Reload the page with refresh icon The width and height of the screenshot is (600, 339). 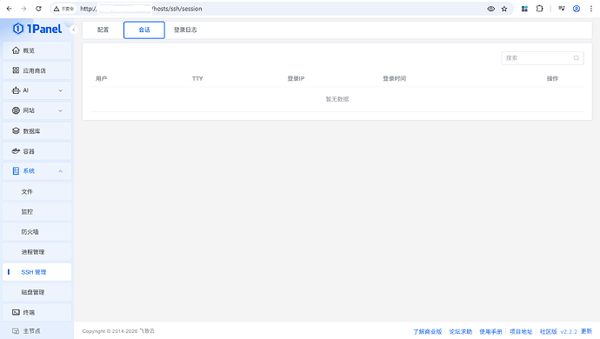(38, 9)
